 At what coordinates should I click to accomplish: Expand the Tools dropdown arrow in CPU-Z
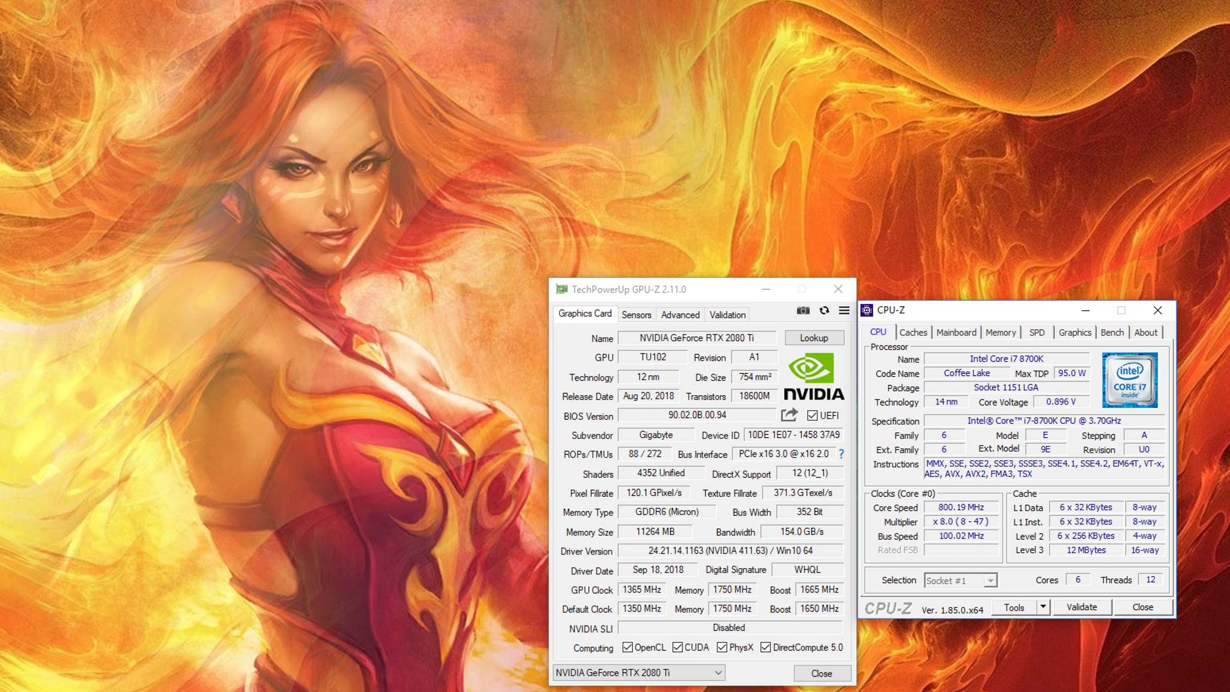(x=1043, y=607)
